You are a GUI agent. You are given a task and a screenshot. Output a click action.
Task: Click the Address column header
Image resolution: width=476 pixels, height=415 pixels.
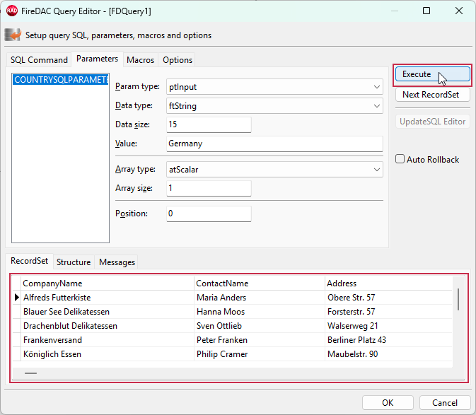(x=389, y=284)
